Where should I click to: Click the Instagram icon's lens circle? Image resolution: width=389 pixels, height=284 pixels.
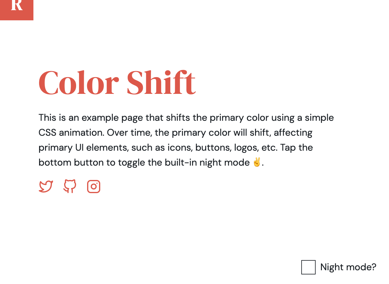[93, 186]
